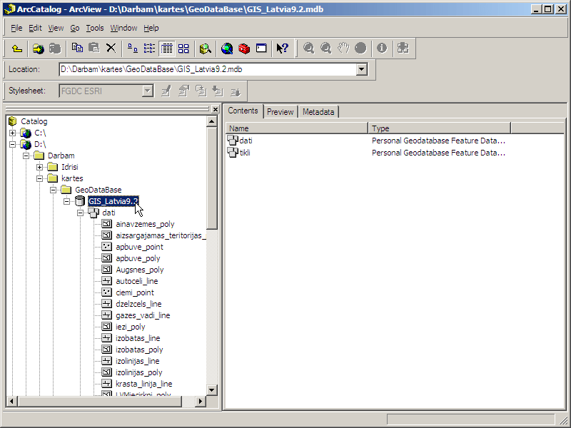Click the Create/Update Metadata icon
This screenshot has width=571, height=428.
pos(201,91)
